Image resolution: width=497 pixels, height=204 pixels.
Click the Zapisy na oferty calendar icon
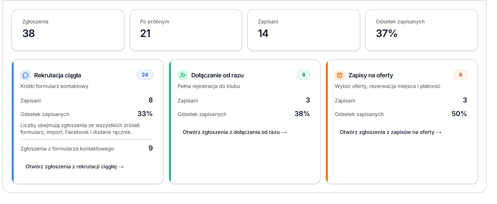340,75
